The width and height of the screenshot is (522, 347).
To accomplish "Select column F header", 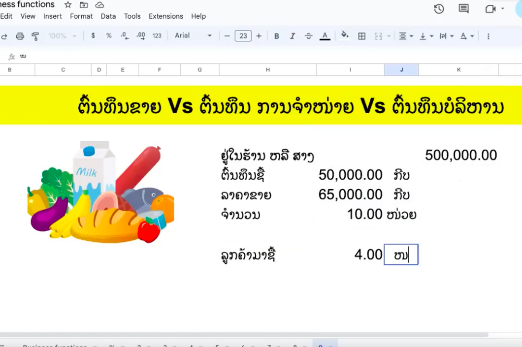I will pyautogui.click(x=160, y=69).
